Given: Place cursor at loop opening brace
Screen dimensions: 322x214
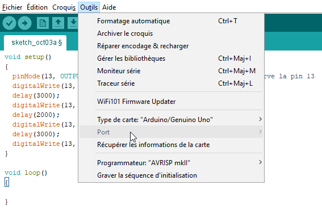Looking at the screenshot, I should (x=7, y=183).
